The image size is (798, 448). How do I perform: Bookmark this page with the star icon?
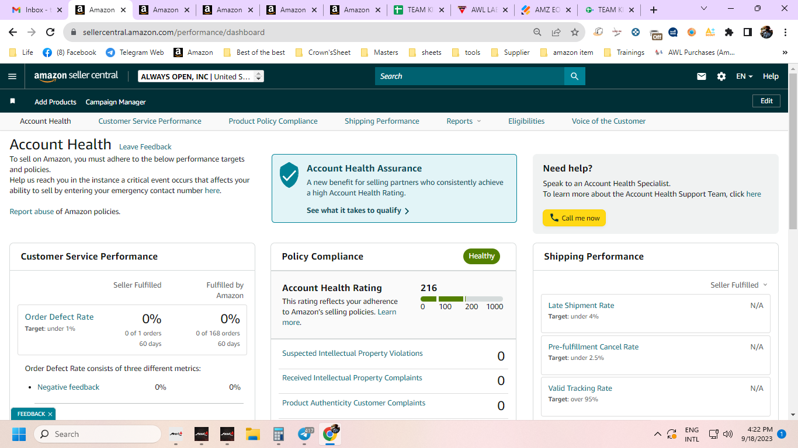coord(575,32)
